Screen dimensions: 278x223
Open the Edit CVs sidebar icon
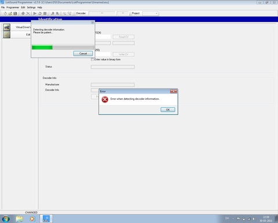click(x=7, y=35)
